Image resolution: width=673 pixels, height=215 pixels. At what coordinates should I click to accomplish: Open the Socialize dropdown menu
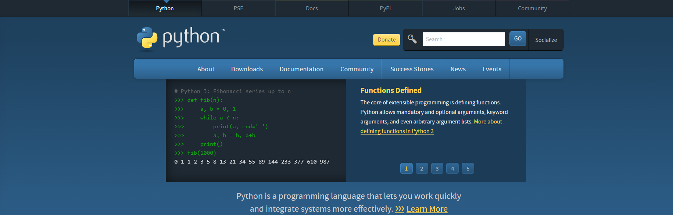546,40
